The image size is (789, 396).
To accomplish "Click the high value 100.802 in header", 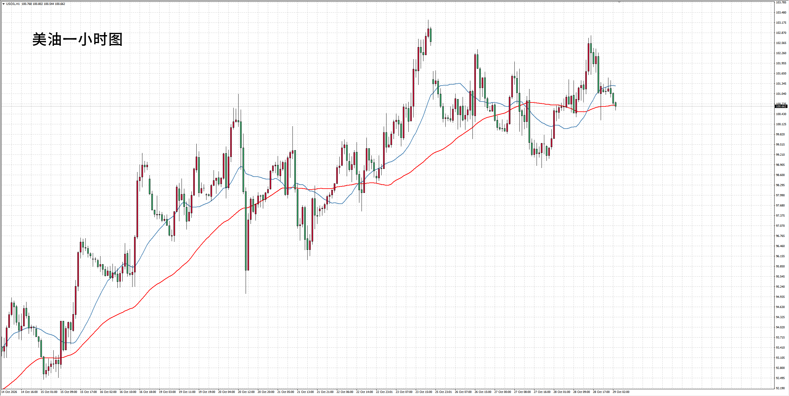I will tap(38, 4).
